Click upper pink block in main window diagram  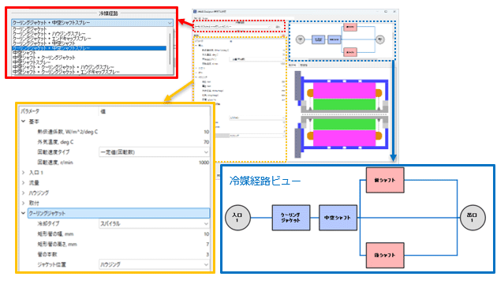[350, 27]
